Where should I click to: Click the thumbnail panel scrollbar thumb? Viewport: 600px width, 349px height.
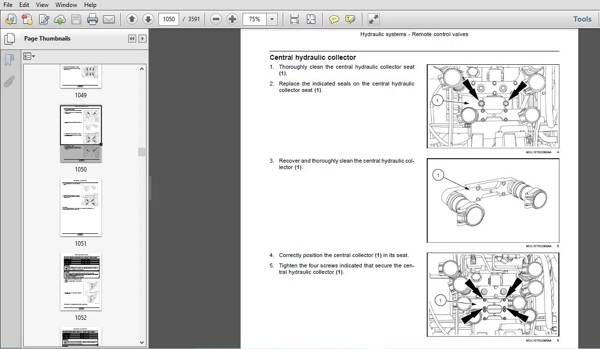coord(142,152)
